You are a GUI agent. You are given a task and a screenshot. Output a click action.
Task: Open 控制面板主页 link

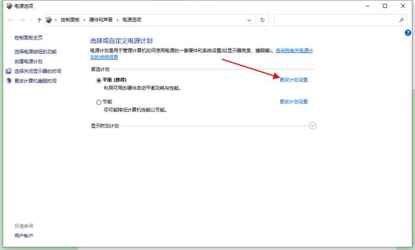(x=29, y=38)
